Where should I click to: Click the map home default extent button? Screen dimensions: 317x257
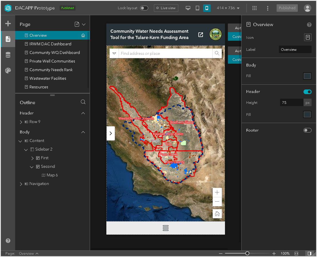coord(217,214)
